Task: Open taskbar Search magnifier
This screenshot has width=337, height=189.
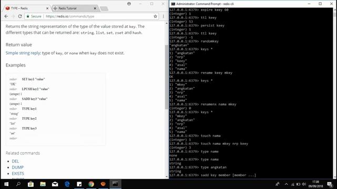Action: (x=18, y=184)
